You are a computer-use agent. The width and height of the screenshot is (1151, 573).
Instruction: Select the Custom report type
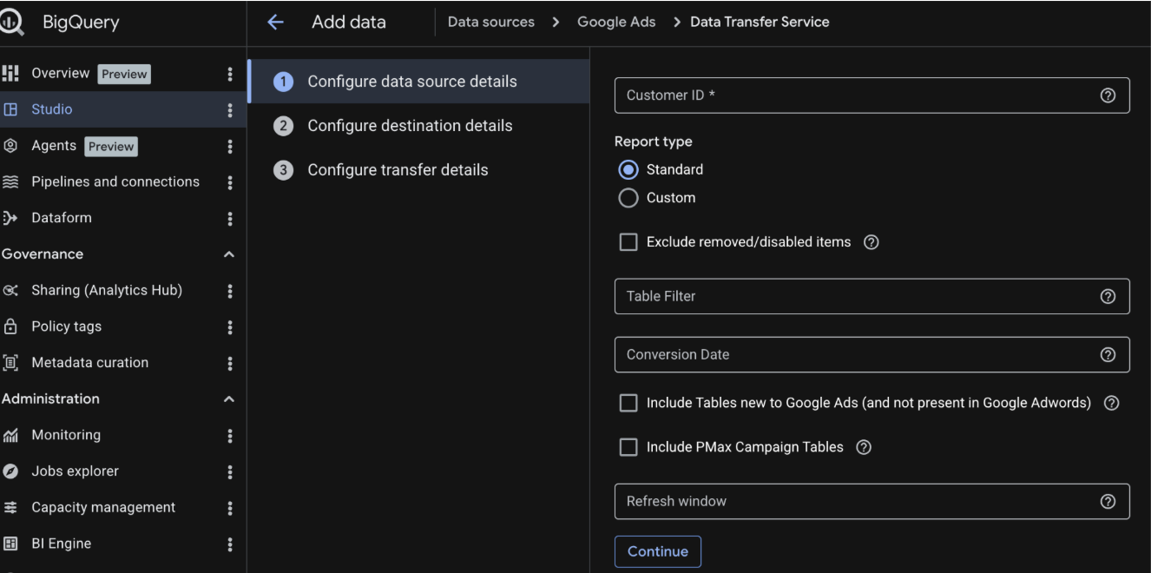(x=628, y=198)
